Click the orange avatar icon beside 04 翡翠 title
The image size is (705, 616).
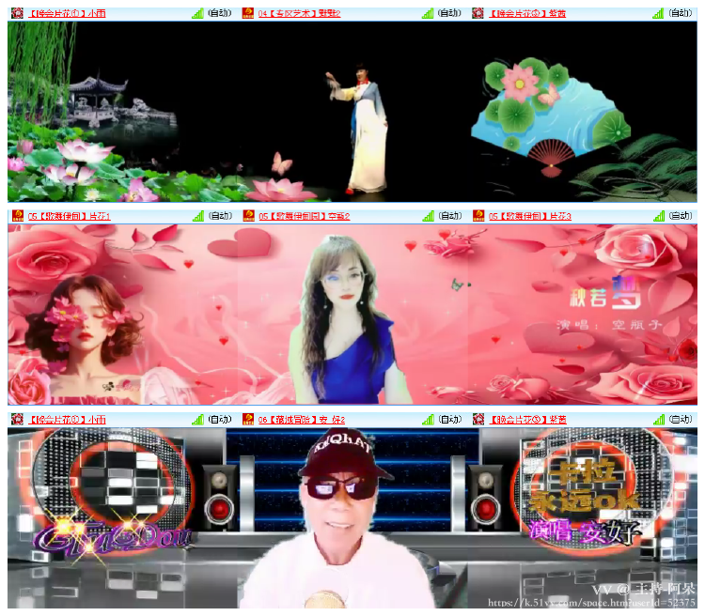tap(248, 13)
